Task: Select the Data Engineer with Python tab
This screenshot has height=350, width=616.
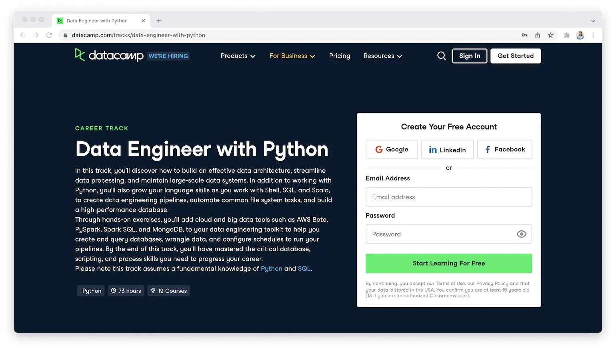Action: pyautogui.click(x=97, y=20)
